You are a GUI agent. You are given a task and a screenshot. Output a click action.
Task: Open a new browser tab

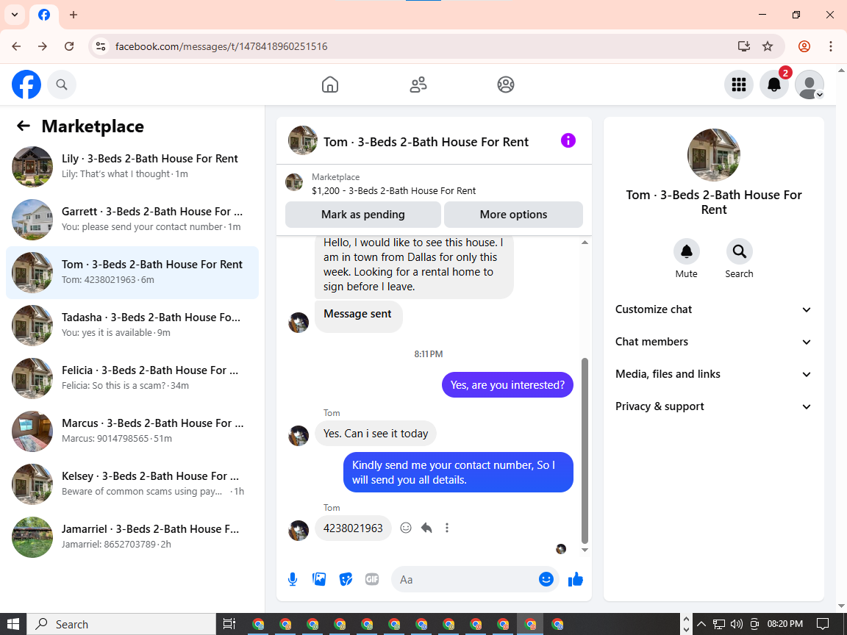click(74, 15)
